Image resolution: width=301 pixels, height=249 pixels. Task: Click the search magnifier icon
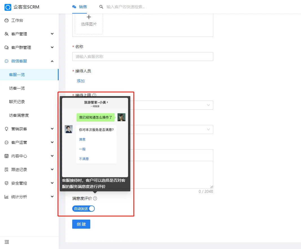(x=101, y=7)
